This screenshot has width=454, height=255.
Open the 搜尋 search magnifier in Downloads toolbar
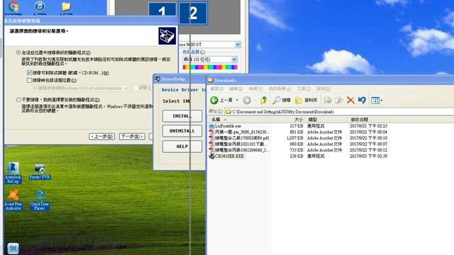pyautogui.click(x=282, y=101)
